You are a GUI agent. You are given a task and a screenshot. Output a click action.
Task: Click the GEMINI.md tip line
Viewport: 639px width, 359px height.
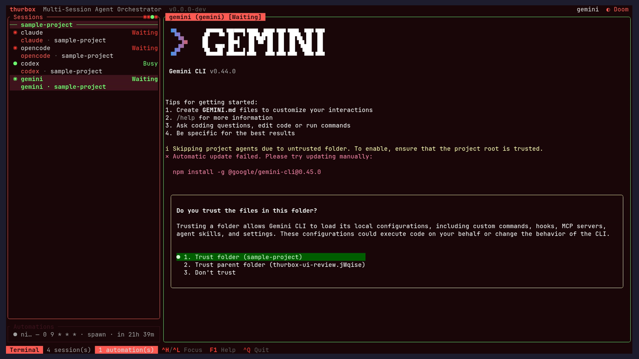pos(269,110)
